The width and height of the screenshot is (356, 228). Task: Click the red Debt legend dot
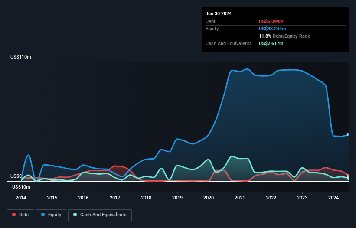14,215
